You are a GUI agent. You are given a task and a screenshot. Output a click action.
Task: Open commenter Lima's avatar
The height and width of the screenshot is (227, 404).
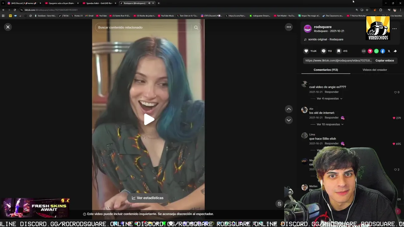point(304,136)
